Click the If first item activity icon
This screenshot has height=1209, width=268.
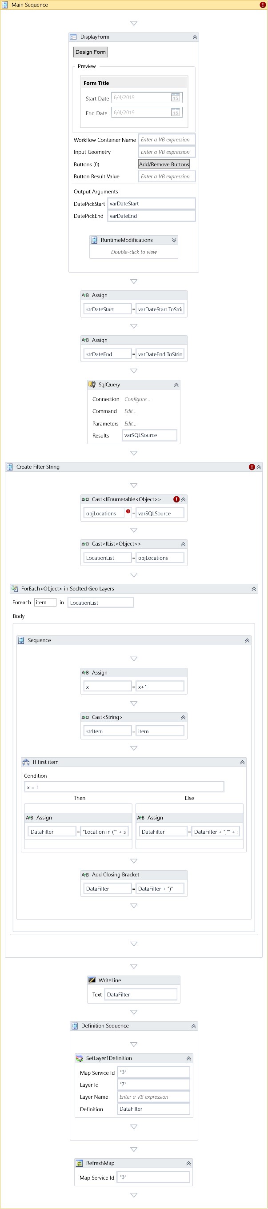[x=26, y=762]
